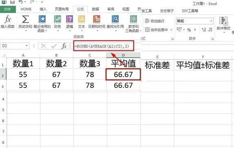Switch to the Review (审阅) tab
Image resolution: width=234 pixels, height=148 pixels.
(111, 9)
